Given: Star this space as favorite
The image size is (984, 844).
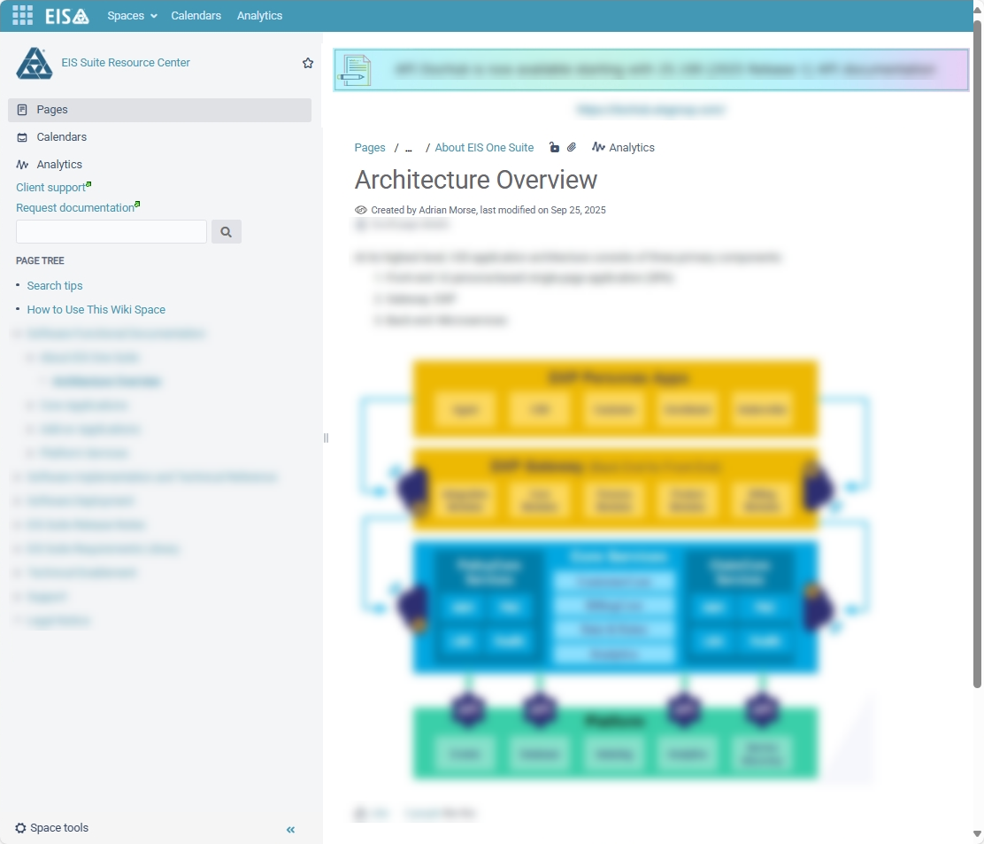Looking at the screenshot, I should [x=308, y=63].
